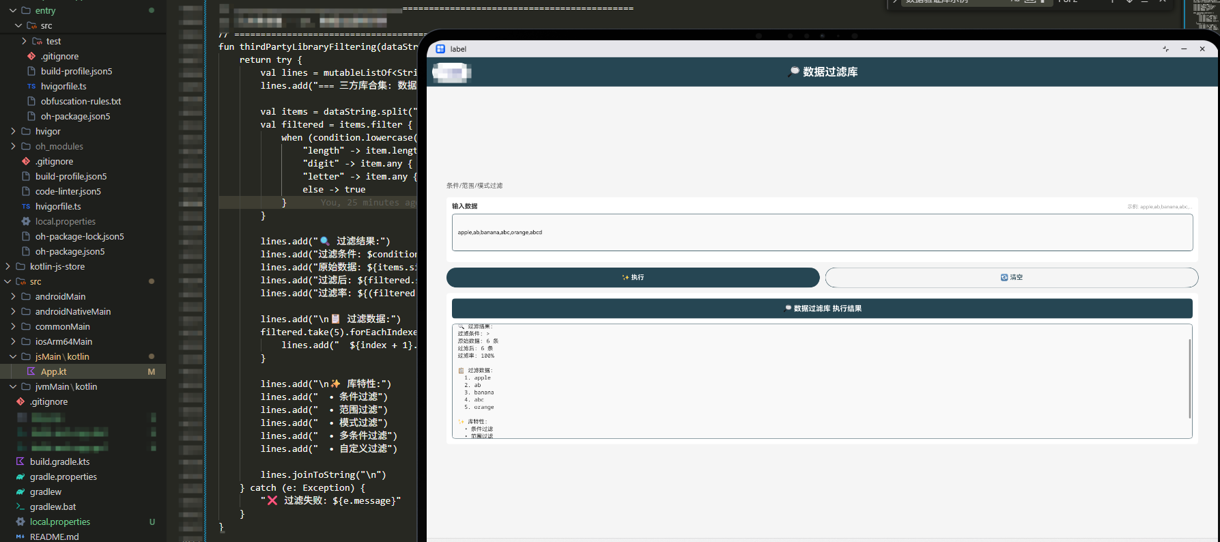Click the 清空 button in the emulator
The height and width of the screenshot is (542, 1220).
tap(1012, 277)
